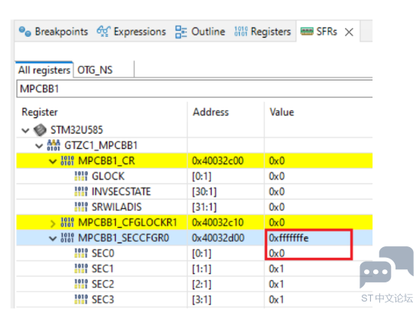This screenshot has height=310, width=420.
Task: Click address 0x40032c10
Action: 218,223
